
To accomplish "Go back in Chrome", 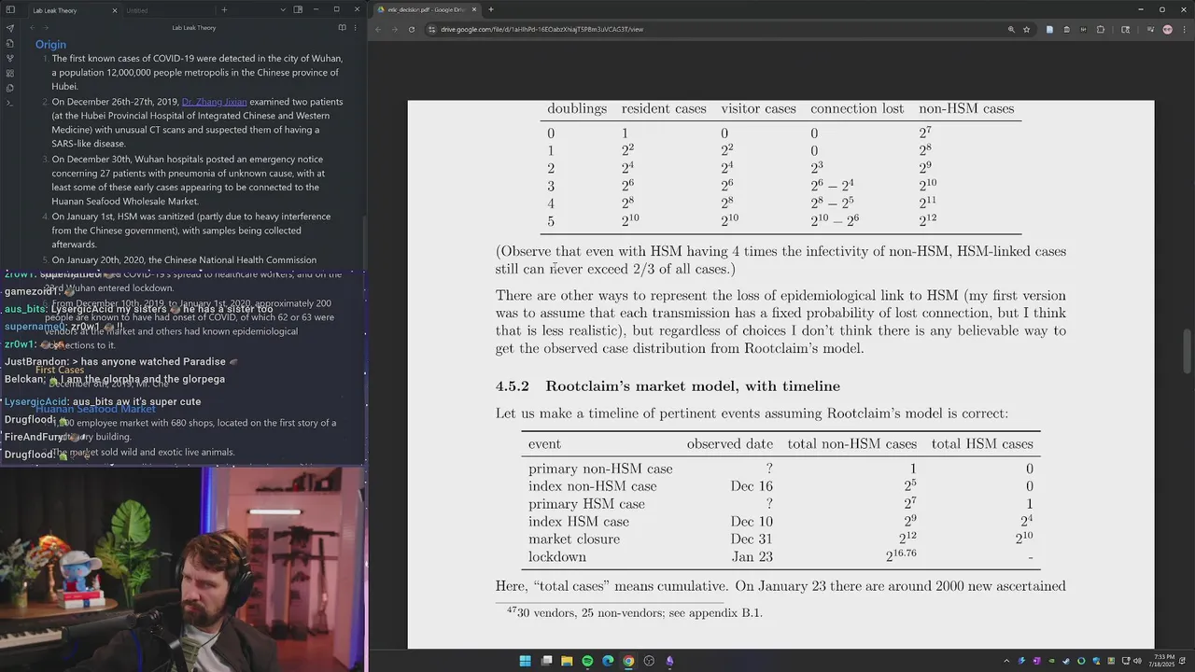I will pos(378,29).
